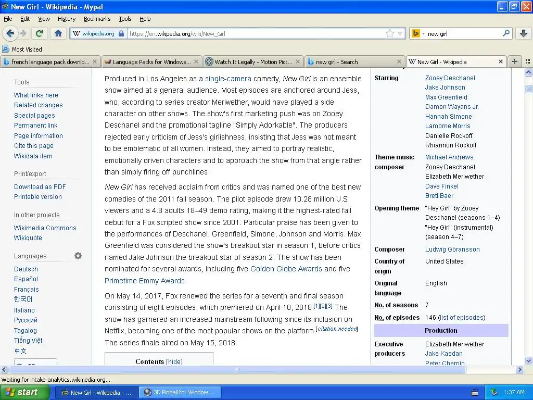
Task: Open Primetime Emmy Awards link
Action: point(145,281)
